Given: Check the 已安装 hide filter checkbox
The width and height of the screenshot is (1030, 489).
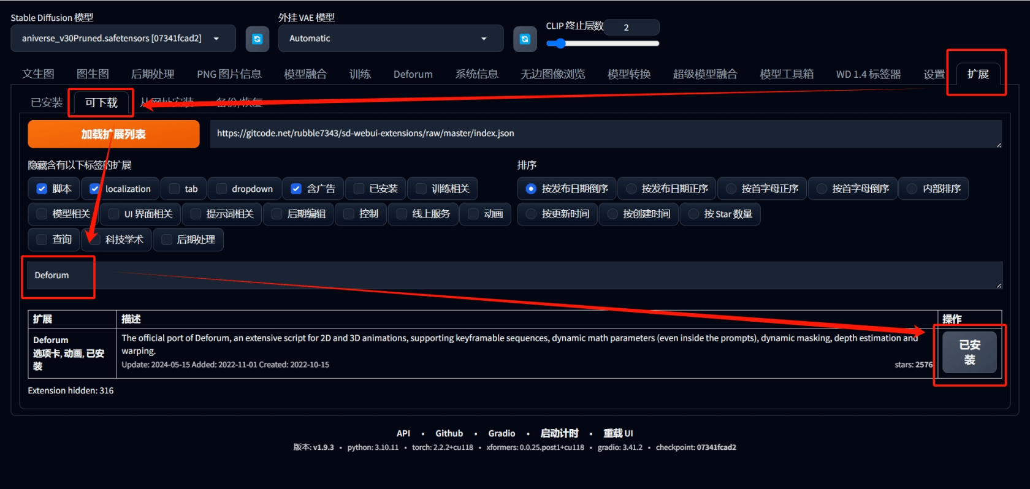Looking at the screenshot, I should (359, 189).
